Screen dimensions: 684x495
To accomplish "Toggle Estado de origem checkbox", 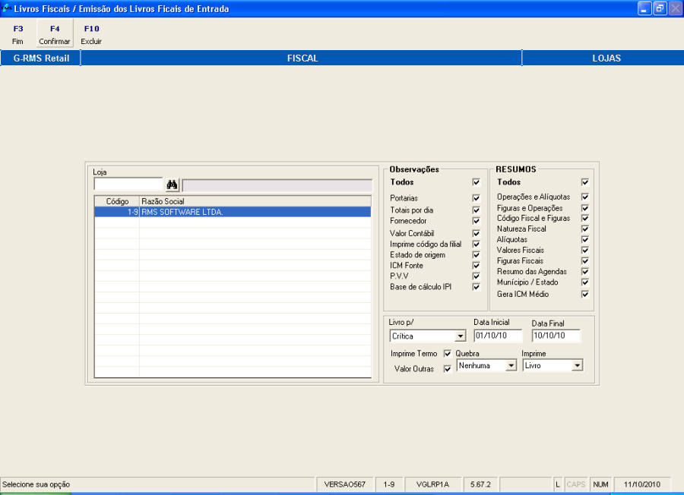I will (476, 255).
